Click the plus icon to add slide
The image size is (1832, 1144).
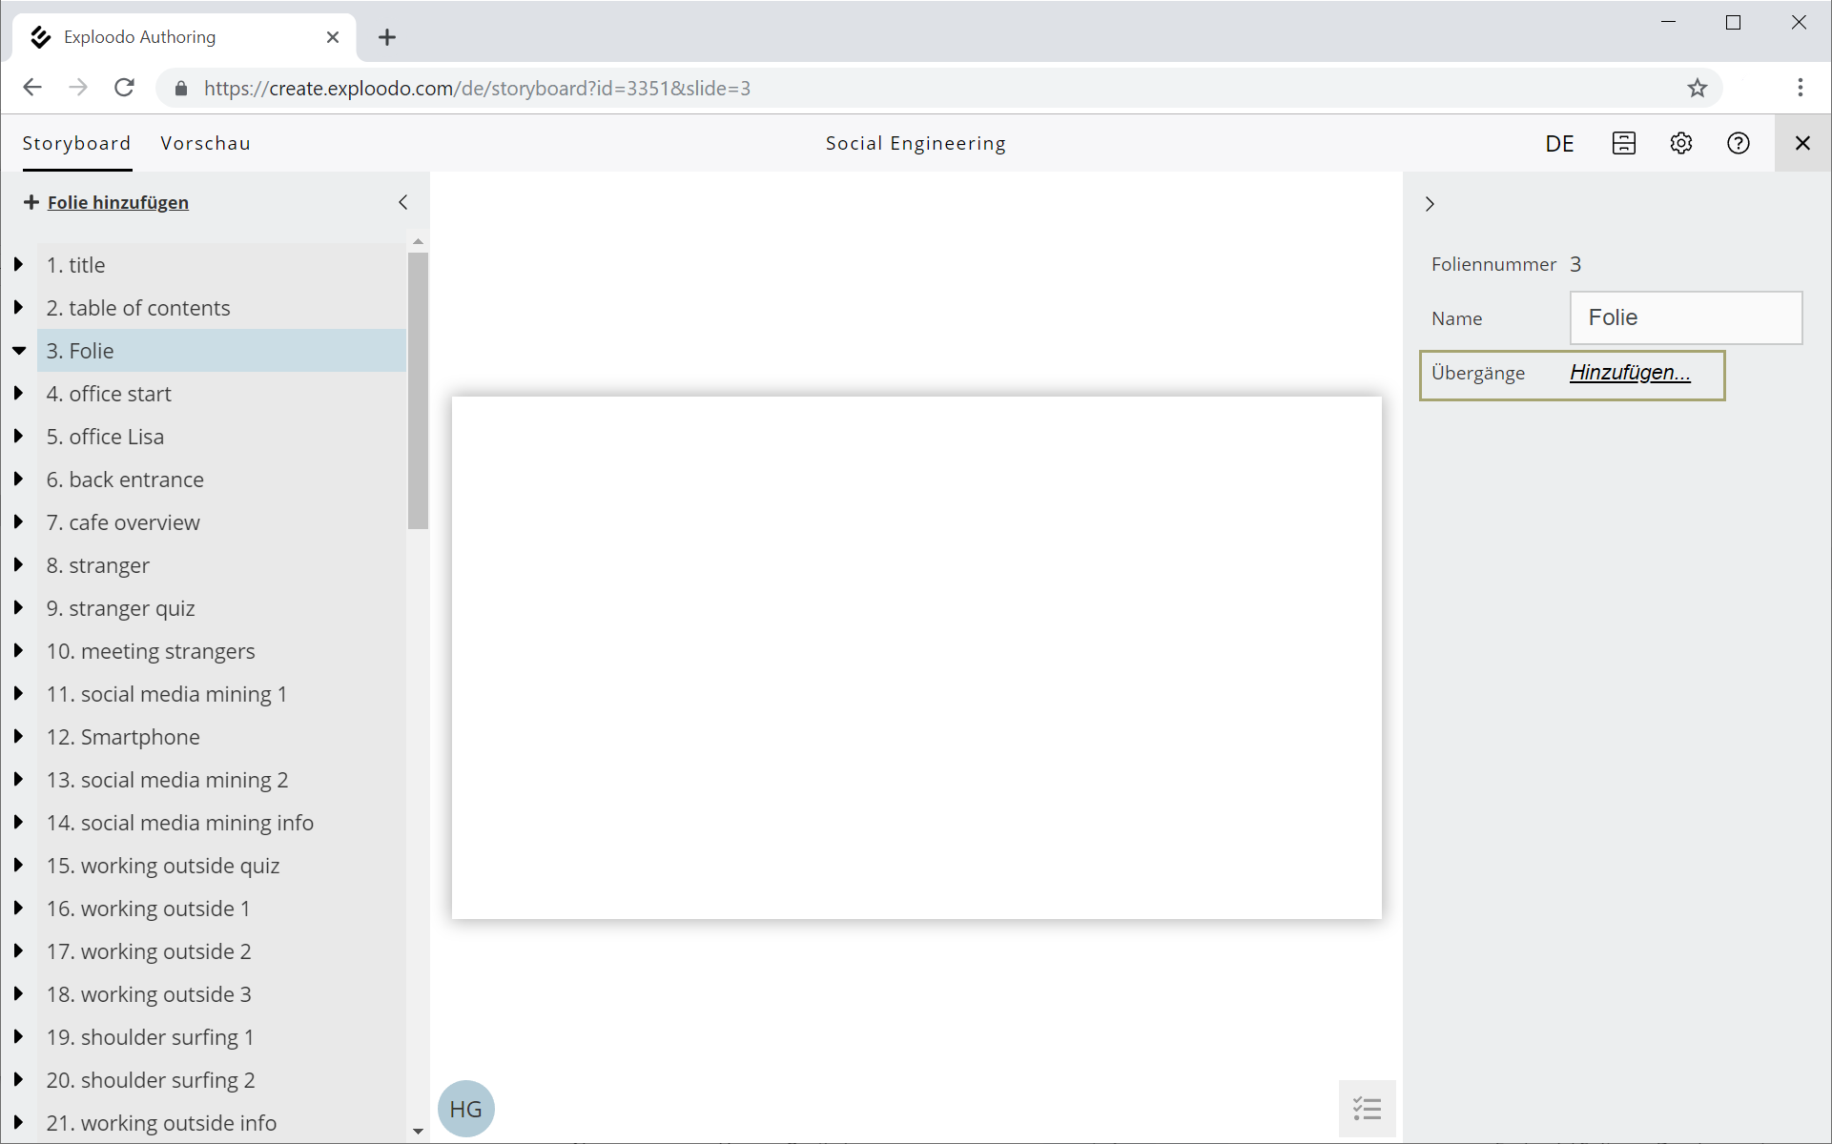pyautogui.click(x=31, y=202)
